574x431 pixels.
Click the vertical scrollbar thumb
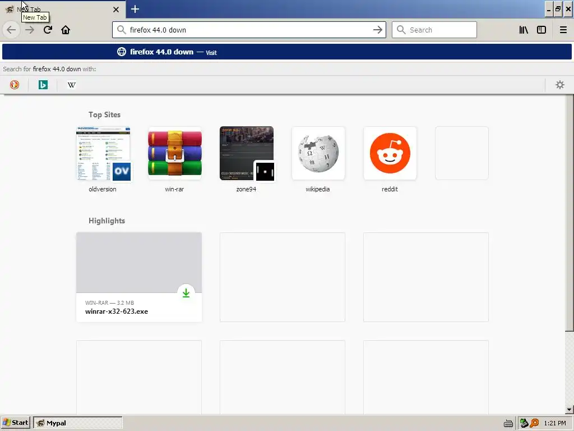(x=569, y=213)
